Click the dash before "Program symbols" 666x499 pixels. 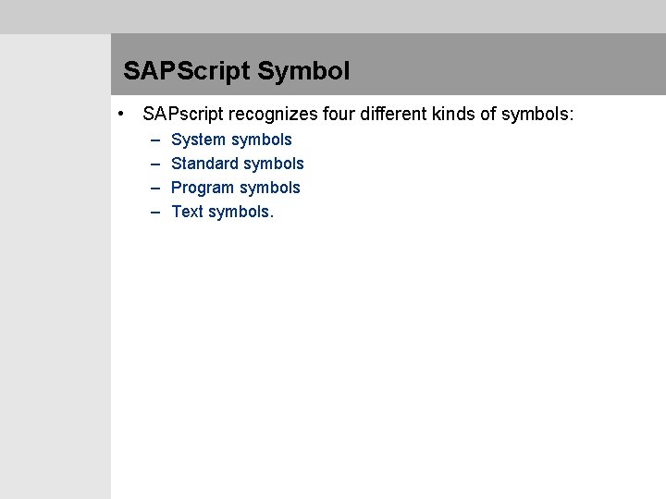pos(153,188)
